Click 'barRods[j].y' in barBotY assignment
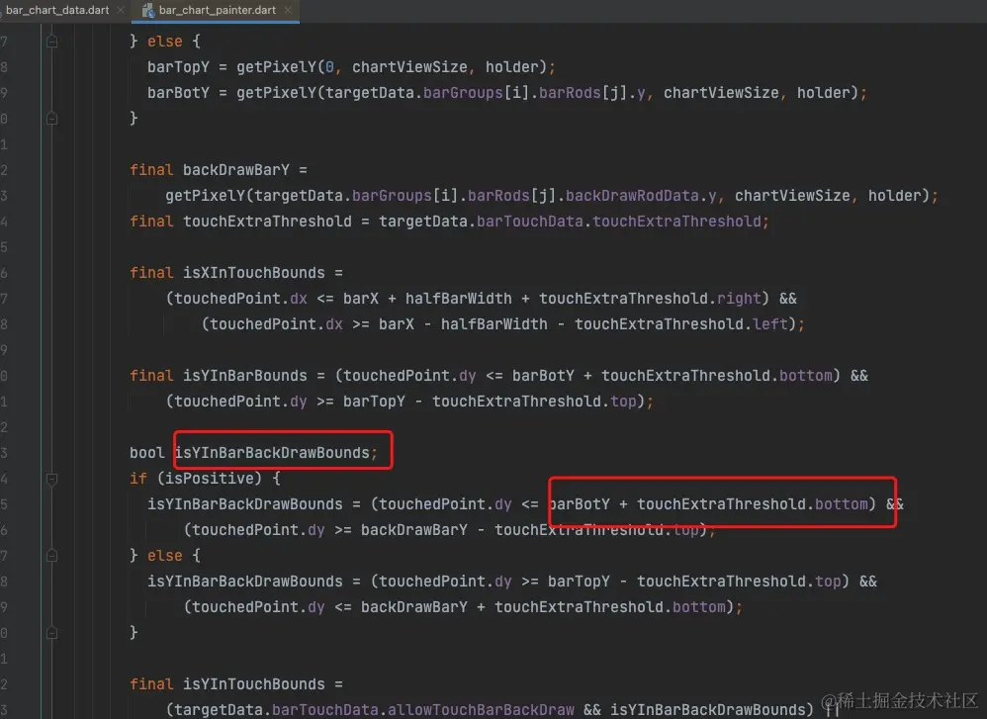This screenshot has width=987, height=719. (591, 93)
